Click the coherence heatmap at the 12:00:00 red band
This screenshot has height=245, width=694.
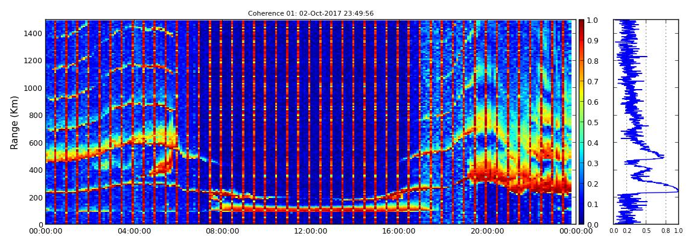coord(309,122)
